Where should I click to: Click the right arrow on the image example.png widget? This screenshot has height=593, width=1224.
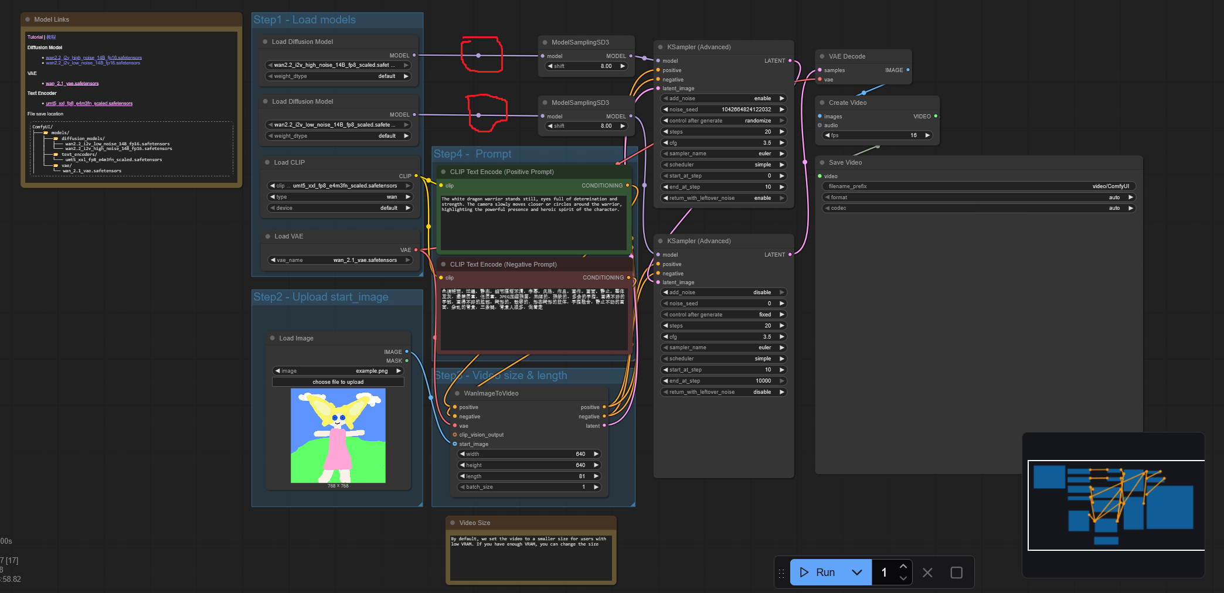(x=399, y=371)
